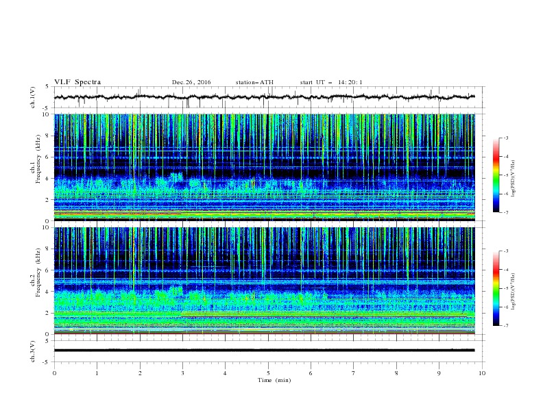
Task: Click the 'start UT = 14:20:1' text
Action: point(331,82)
